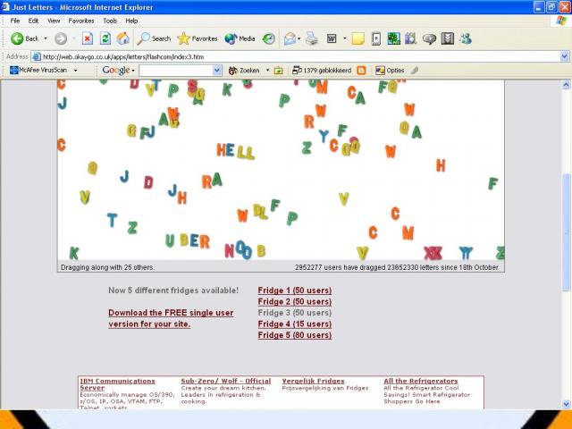Click the page icon in address bar

(36, 56)
